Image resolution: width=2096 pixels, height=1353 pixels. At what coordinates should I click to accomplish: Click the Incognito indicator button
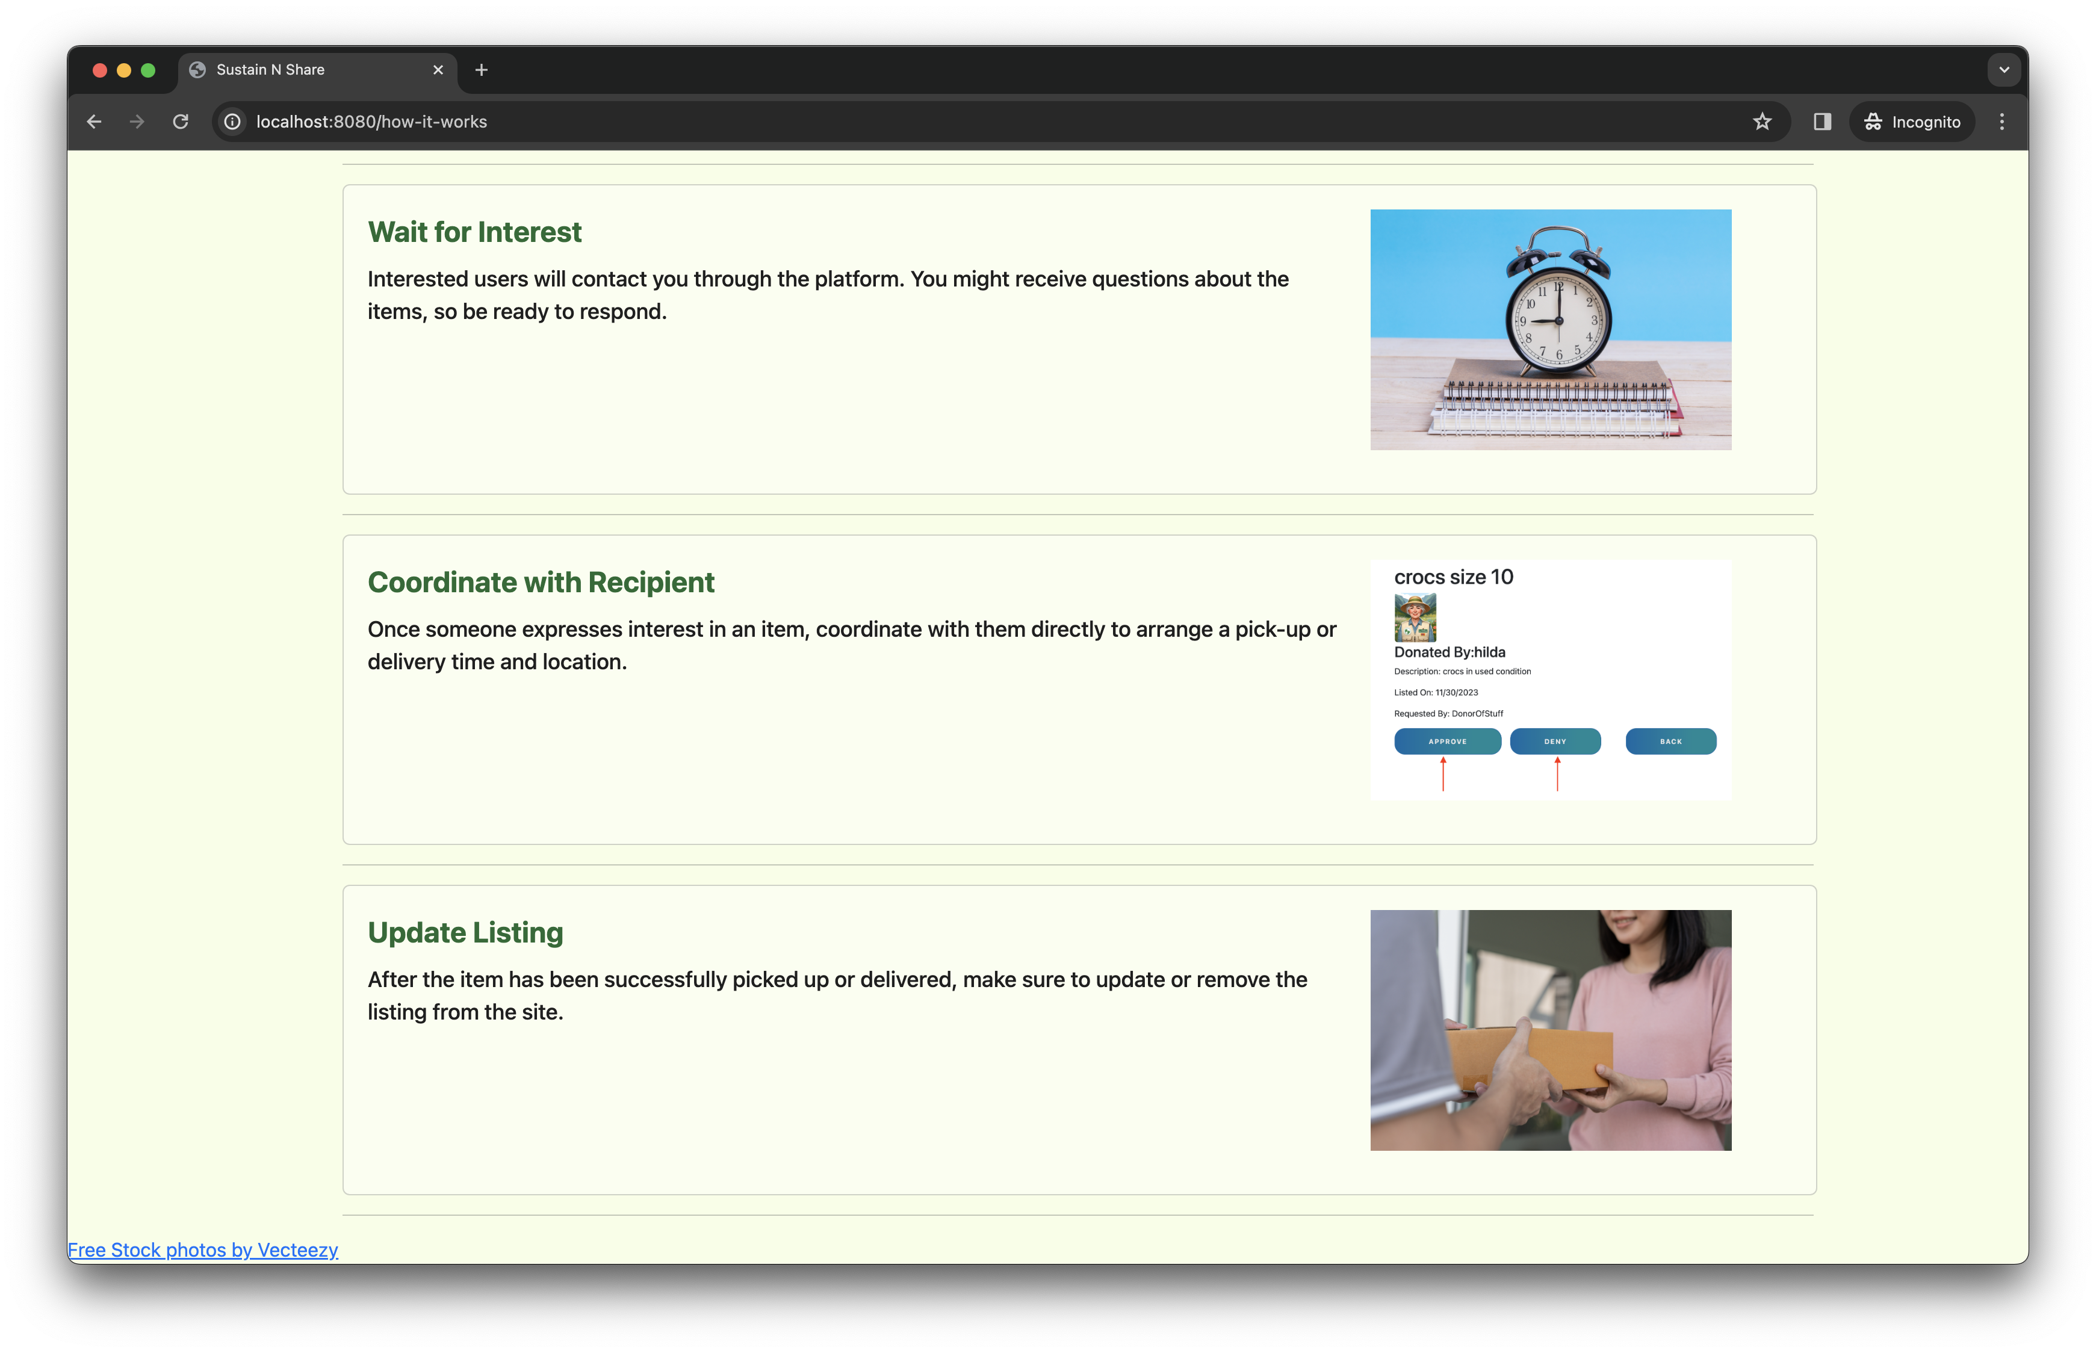pyautogui.click(x=1912, y=122)
